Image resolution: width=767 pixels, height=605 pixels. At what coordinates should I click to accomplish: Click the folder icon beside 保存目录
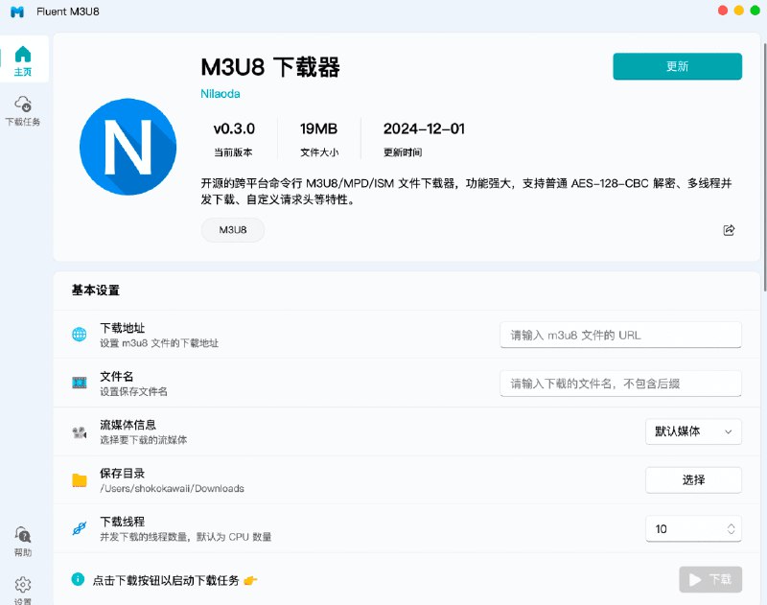click(x=80, y=478)
